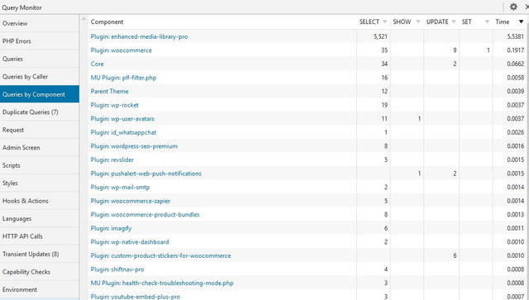Click the Core component link

tap(98, 64)
